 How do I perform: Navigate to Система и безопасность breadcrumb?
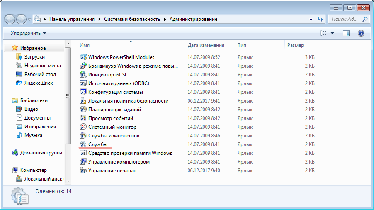coord(132,19)
